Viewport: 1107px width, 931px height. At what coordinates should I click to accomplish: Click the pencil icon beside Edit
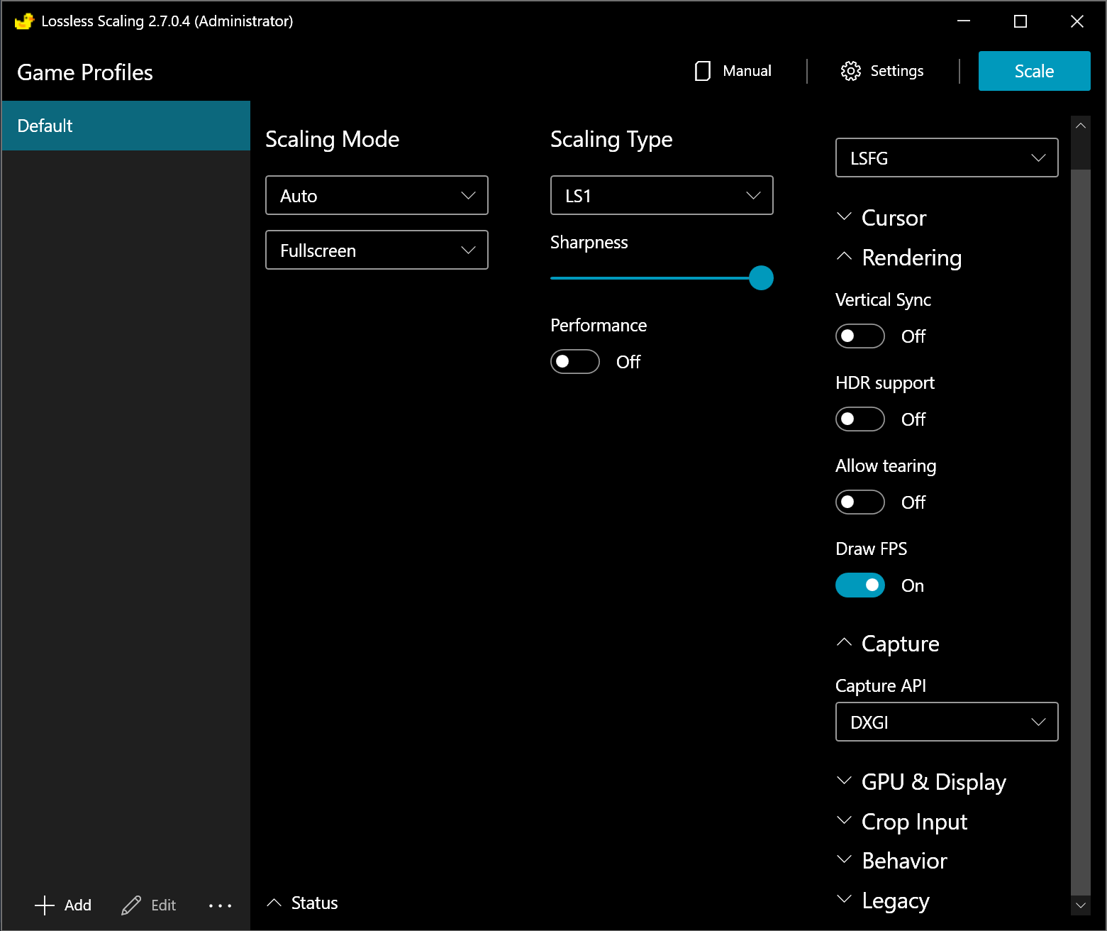(x=131, y=905)
